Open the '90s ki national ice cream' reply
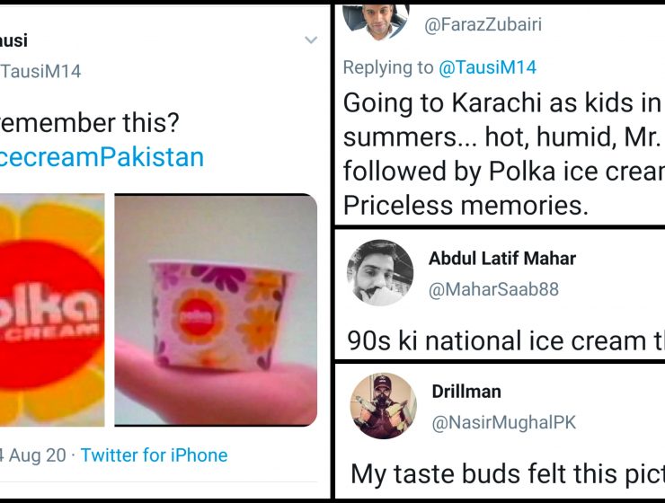665x503 pixels. [506, 340]
